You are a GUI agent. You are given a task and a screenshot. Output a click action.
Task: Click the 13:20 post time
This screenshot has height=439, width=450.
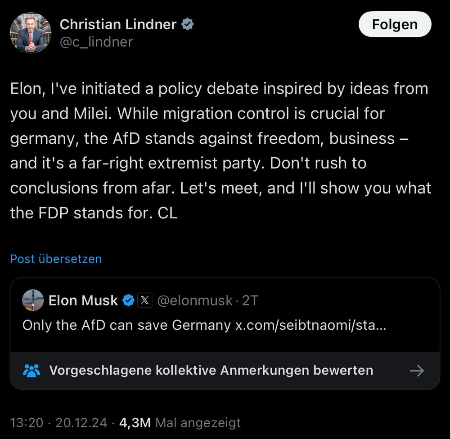27,423
